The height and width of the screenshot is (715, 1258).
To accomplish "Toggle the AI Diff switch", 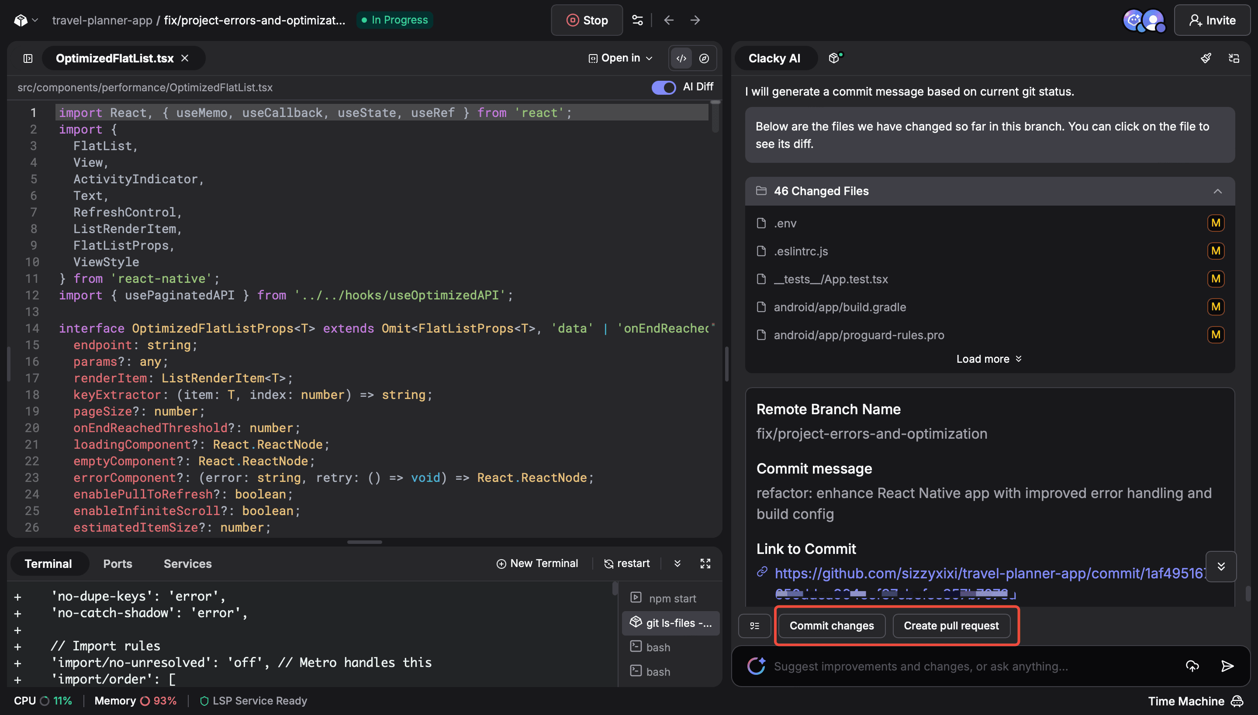I will point(664,87).
